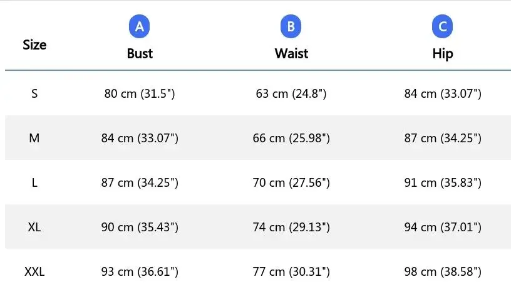
Task: Click the Waist column header
Action: click(291, 53)
